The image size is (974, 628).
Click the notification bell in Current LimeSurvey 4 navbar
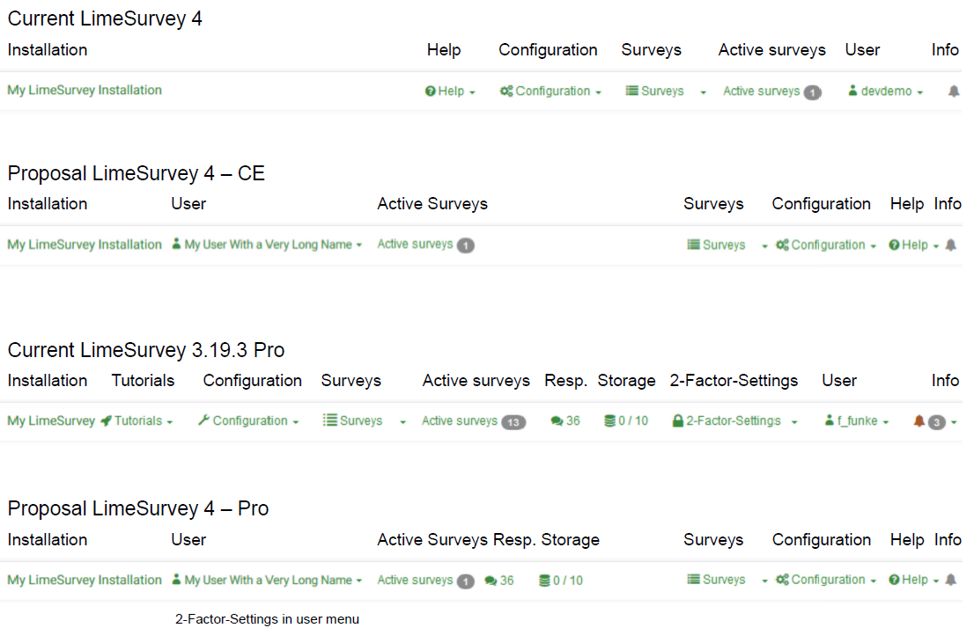coord(954,91)
